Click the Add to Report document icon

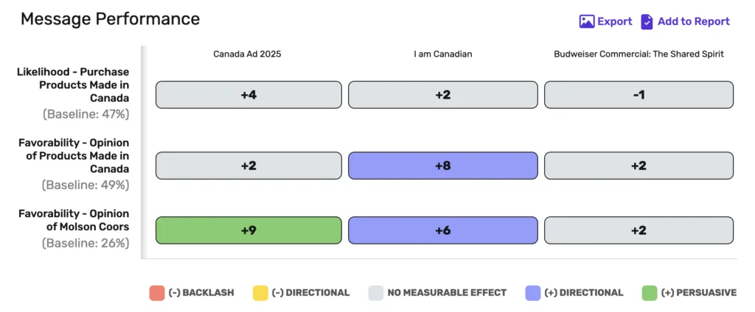tap(647, 21)
